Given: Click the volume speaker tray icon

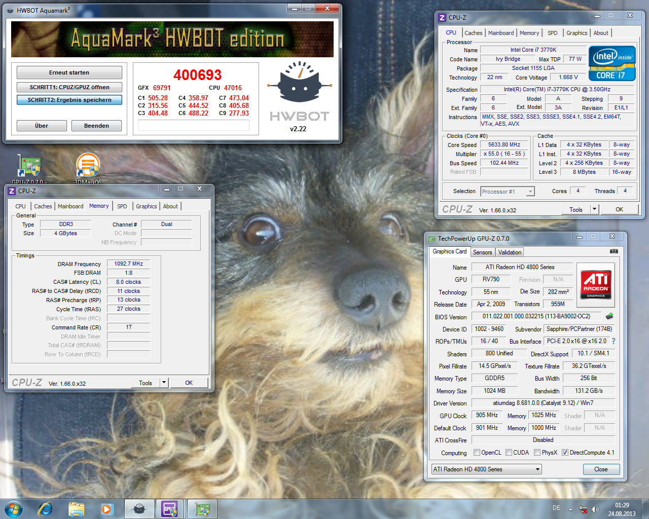Looking at the screenshot, I should pyautogui.click(x=595, y=509).
